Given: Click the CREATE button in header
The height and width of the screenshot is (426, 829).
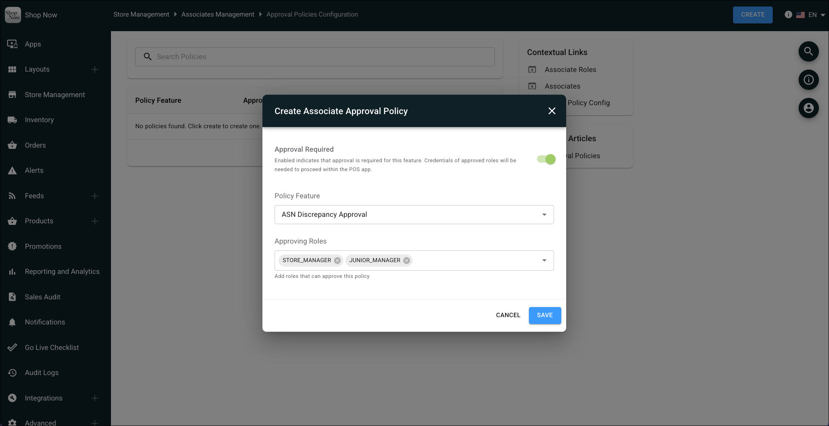Looking at the screenshot, I should click(752, 15).
